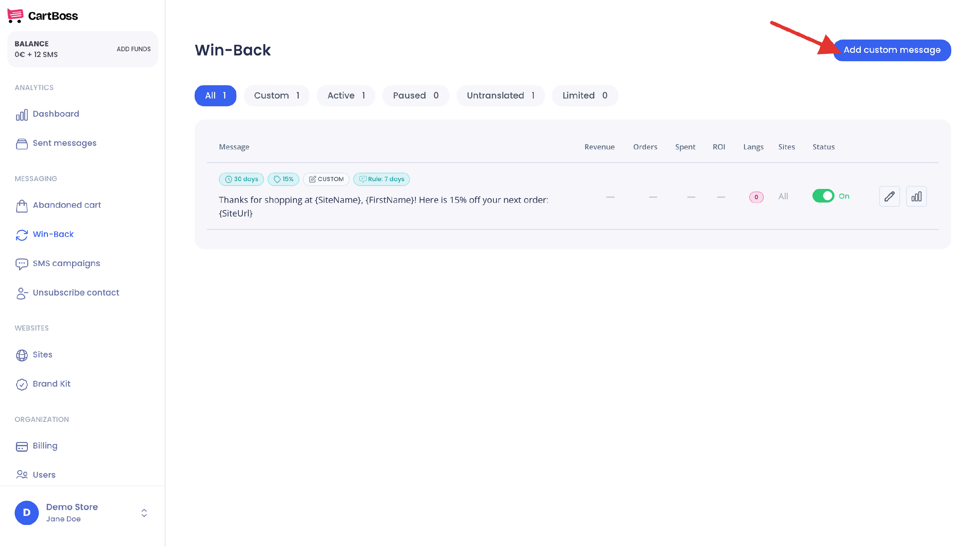Go to SMS campaigns page
Image resolution: width=973 pixels, height=547 pixels.
click(66, 263)
